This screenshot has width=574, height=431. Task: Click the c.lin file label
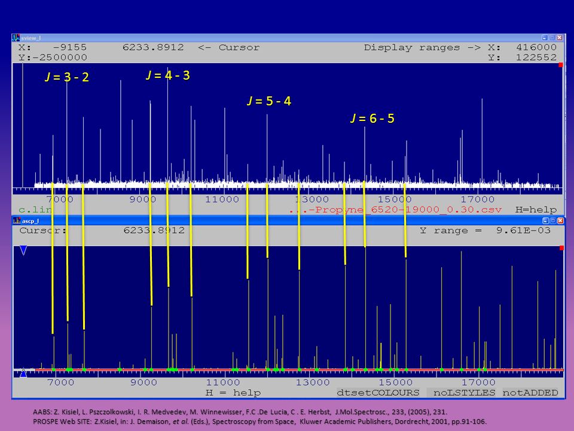pyautogui.click(x=35, y=210)
